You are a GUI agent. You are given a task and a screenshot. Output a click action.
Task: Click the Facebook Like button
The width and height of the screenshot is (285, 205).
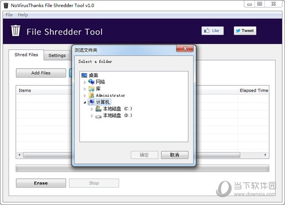pyautogui.click(x=212, y=31)
